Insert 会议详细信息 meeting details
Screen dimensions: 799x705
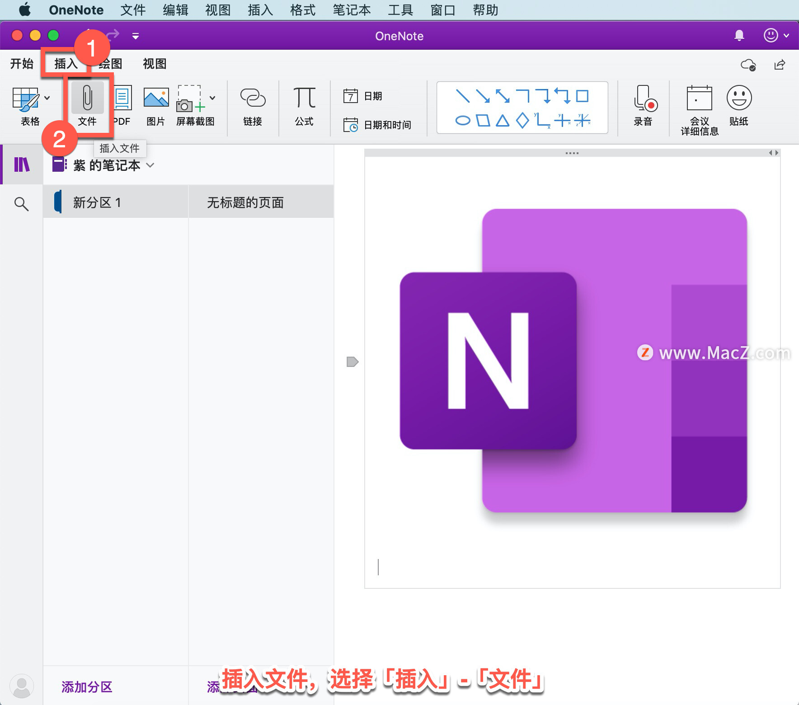tap(700, 110)
